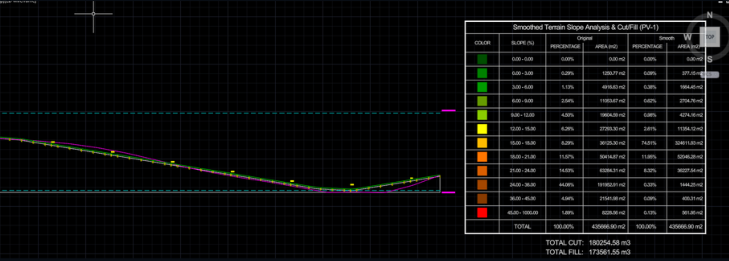
Task: Click the Original percentage value 44.06%
Action: [x=567, y=185]
